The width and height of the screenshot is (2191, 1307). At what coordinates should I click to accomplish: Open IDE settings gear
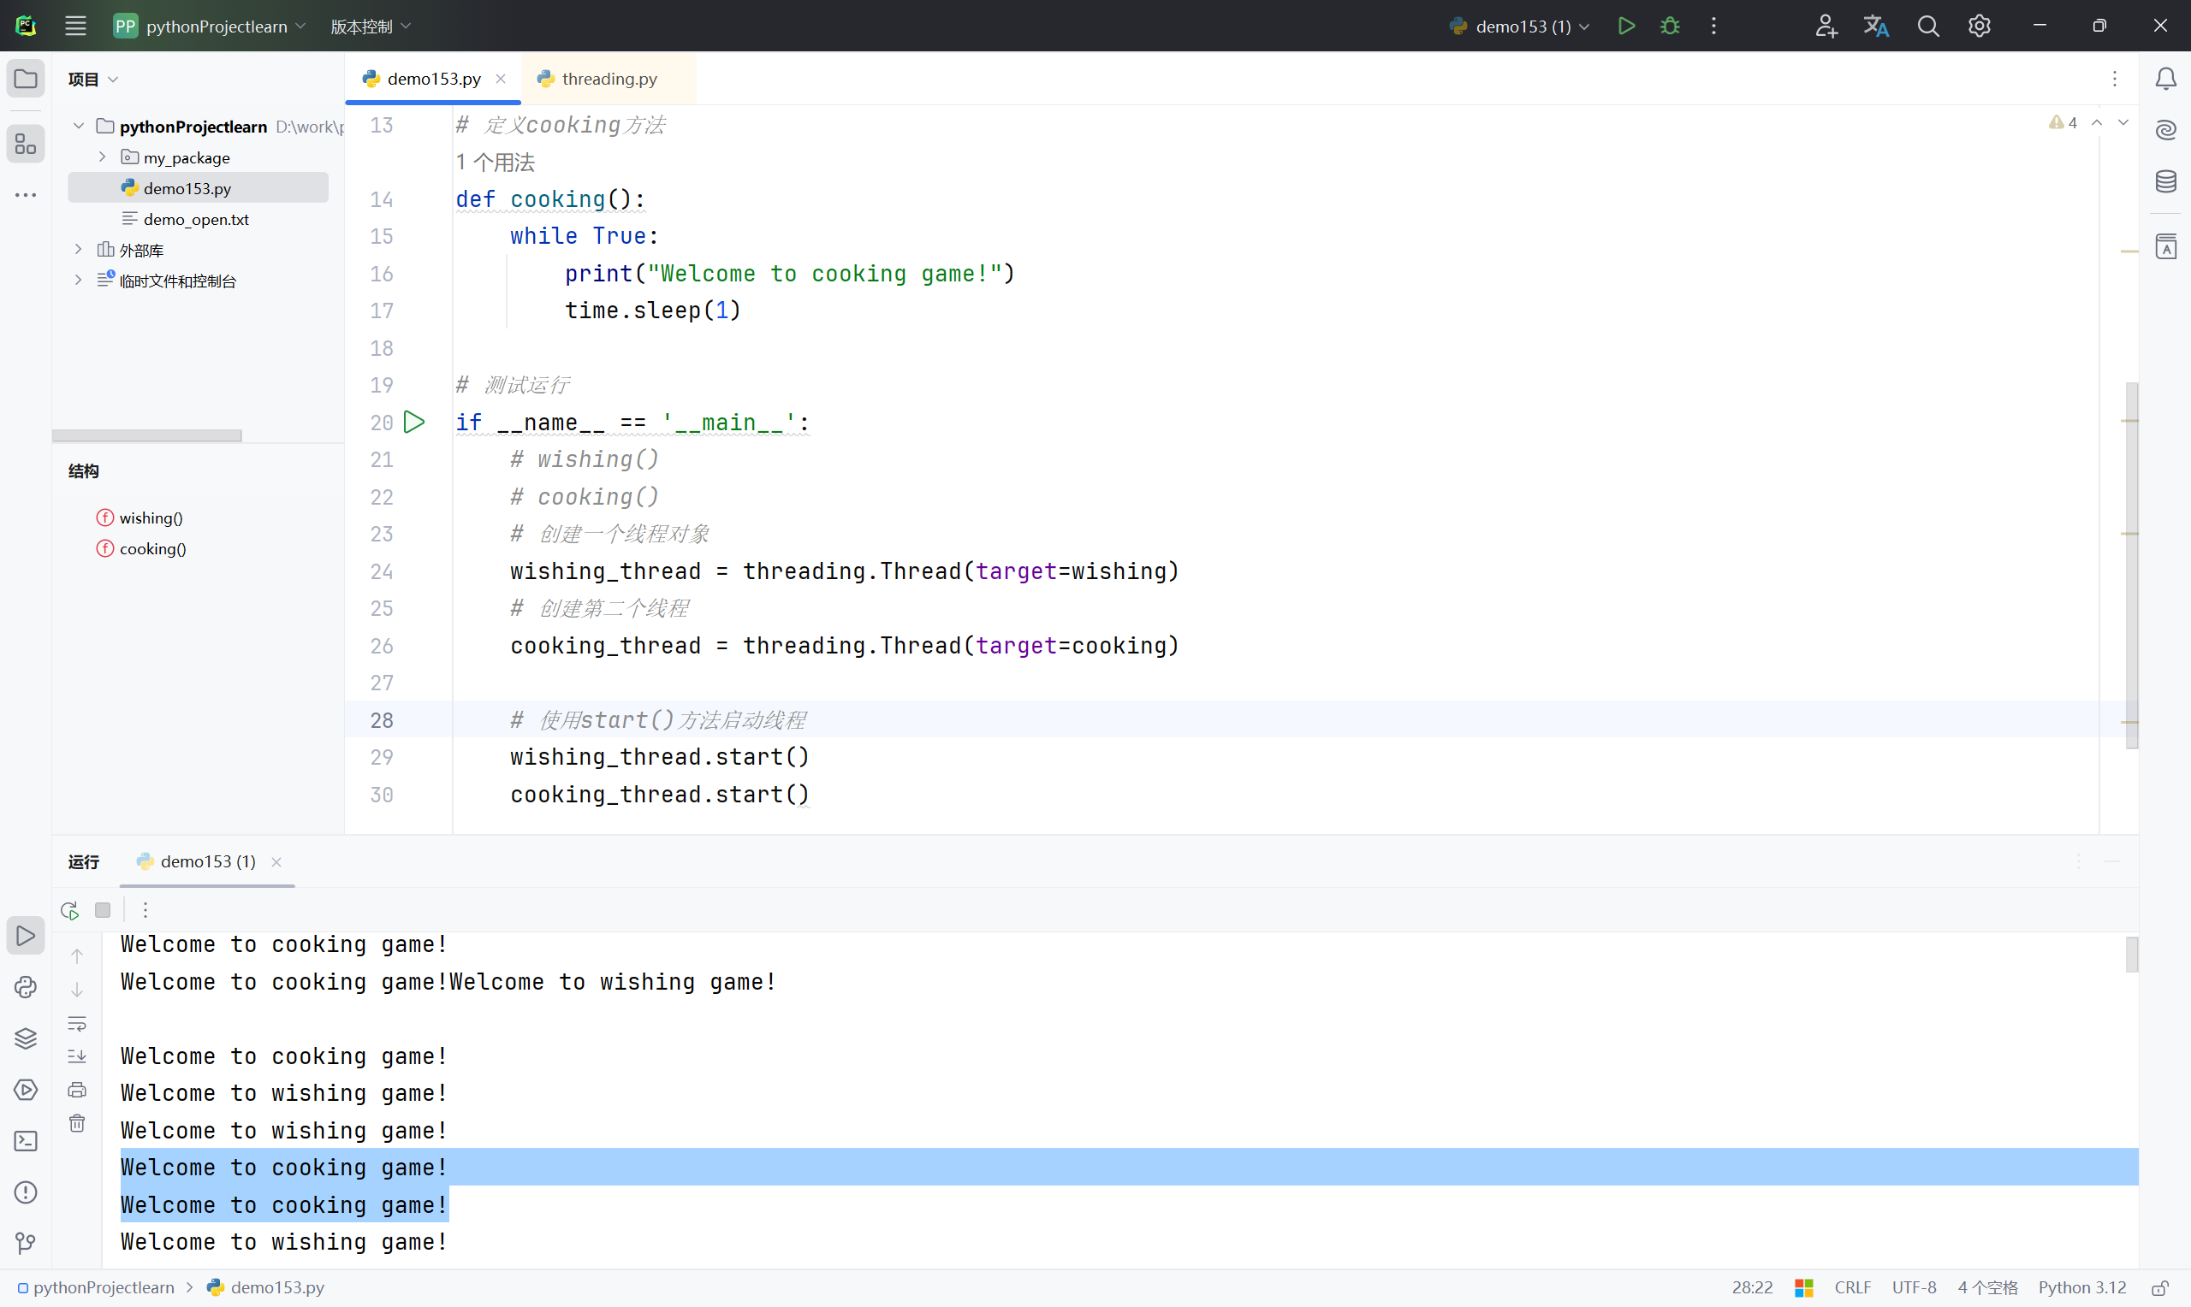[x=1979, y=26]
